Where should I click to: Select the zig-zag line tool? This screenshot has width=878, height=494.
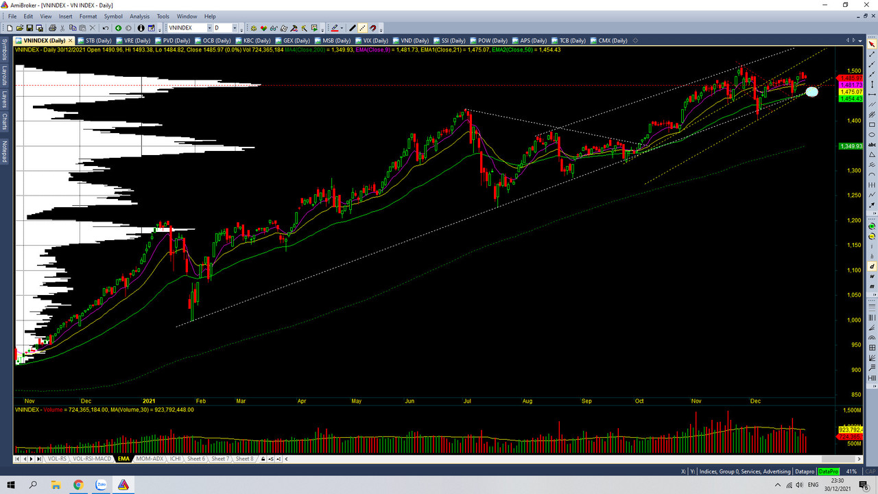(x=872, y=194)
